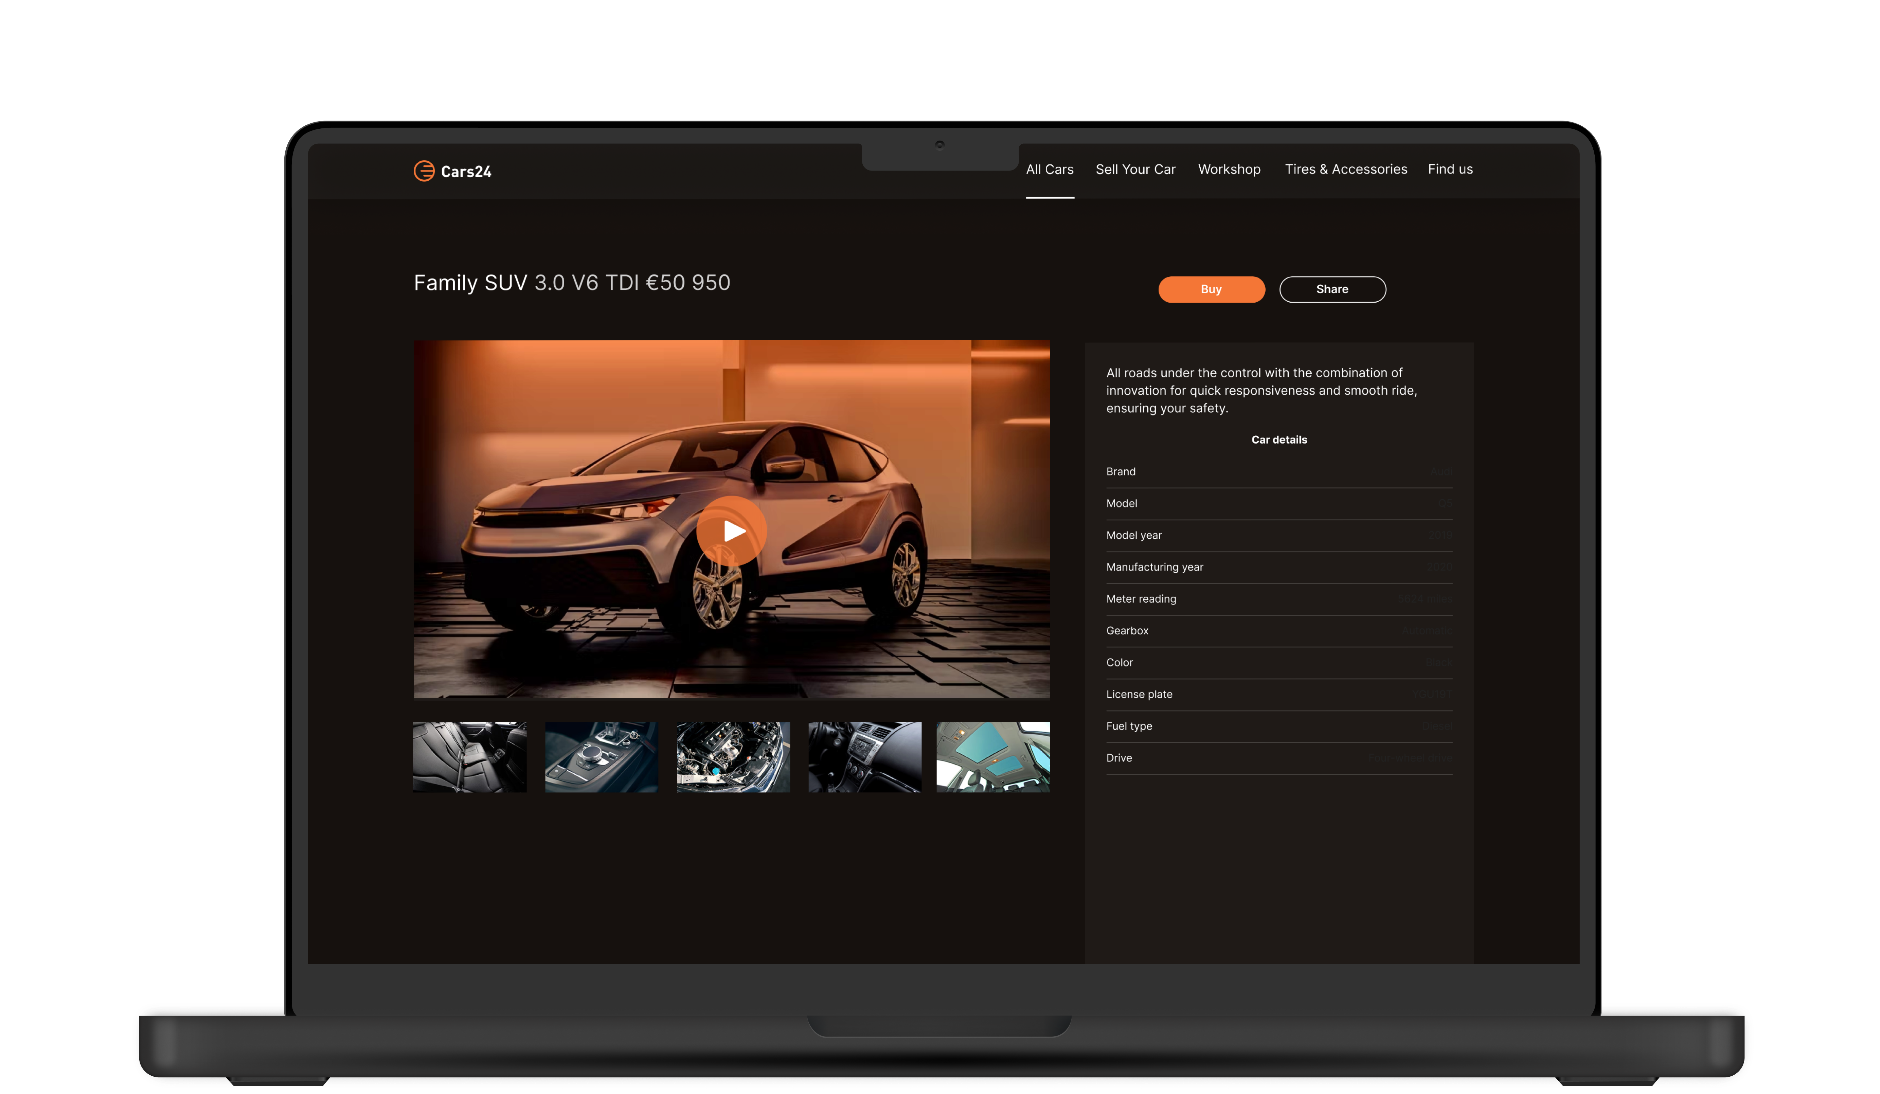Viewport: 1880px width, 1094px height.
Task: Click the Cars24 brand name text
Action: (466, 172)
